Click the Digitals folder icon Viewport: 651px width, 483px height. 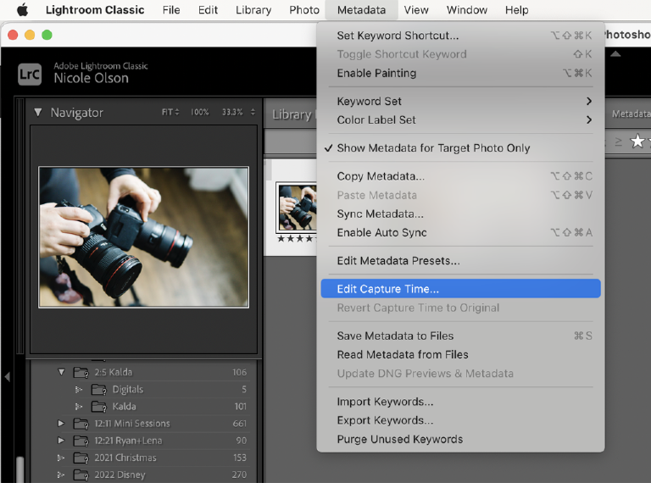[x=99, y=390]
